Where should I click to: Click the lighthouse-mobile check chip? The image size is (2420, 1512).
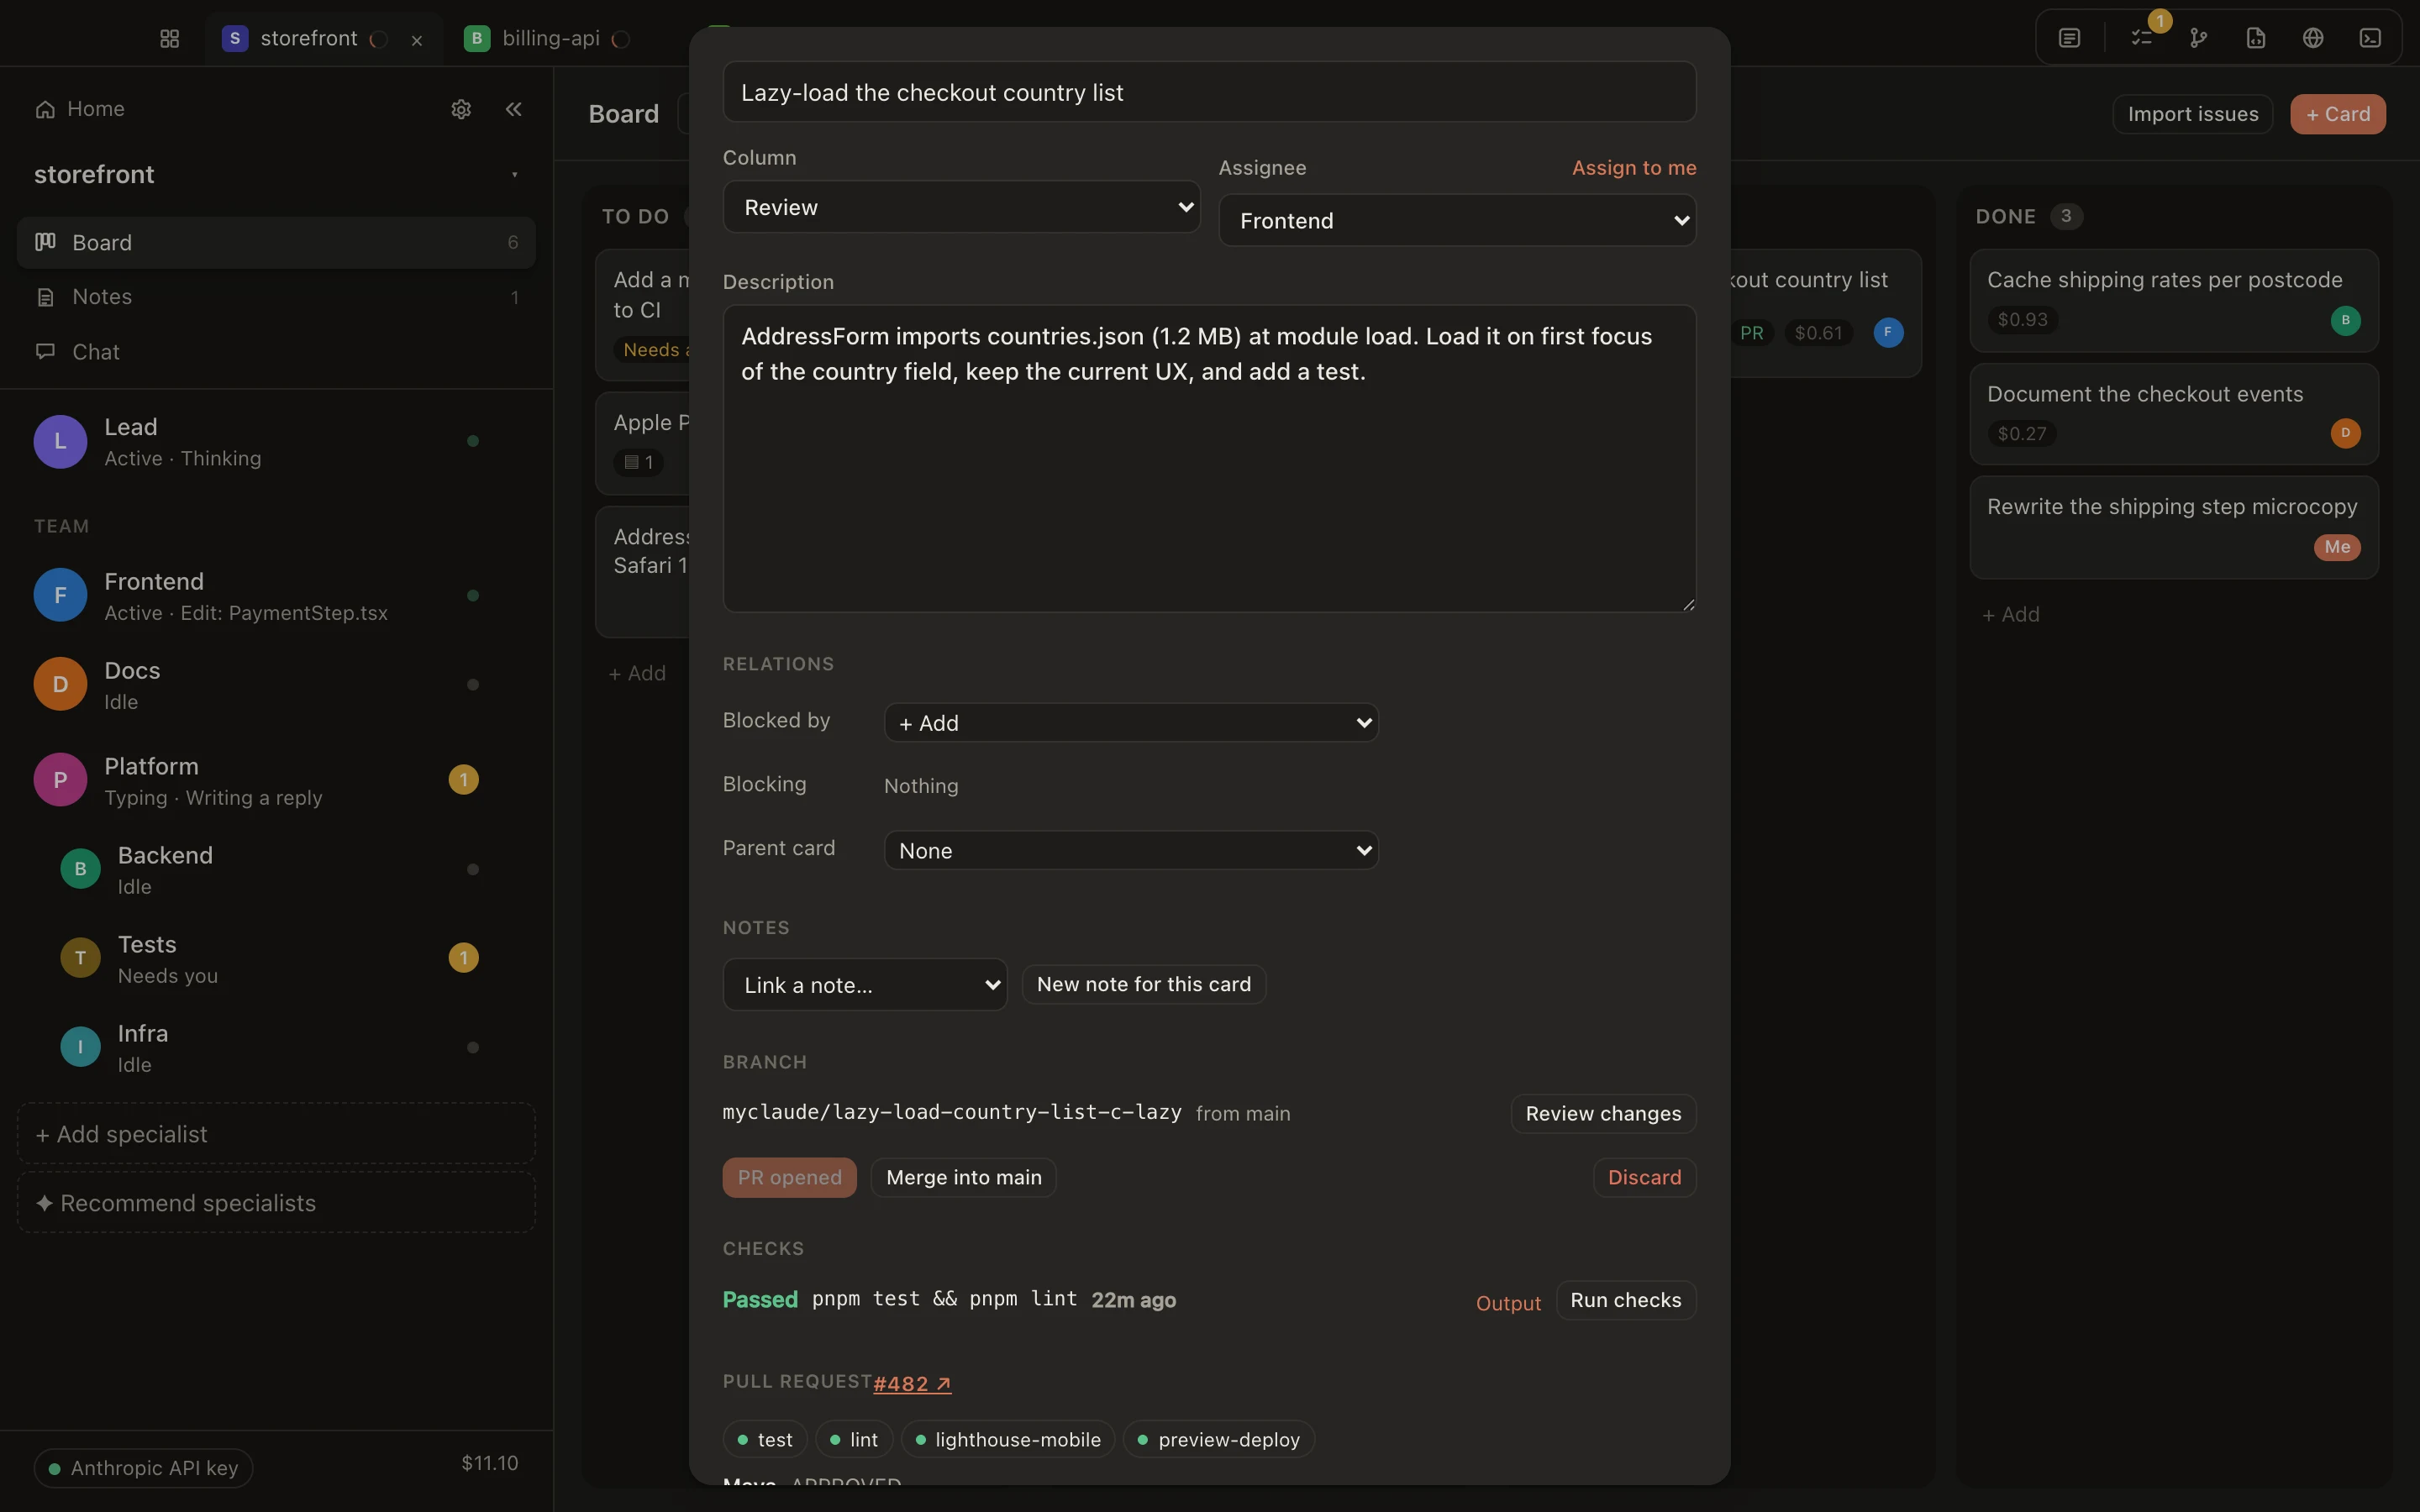(1008, 1439)
